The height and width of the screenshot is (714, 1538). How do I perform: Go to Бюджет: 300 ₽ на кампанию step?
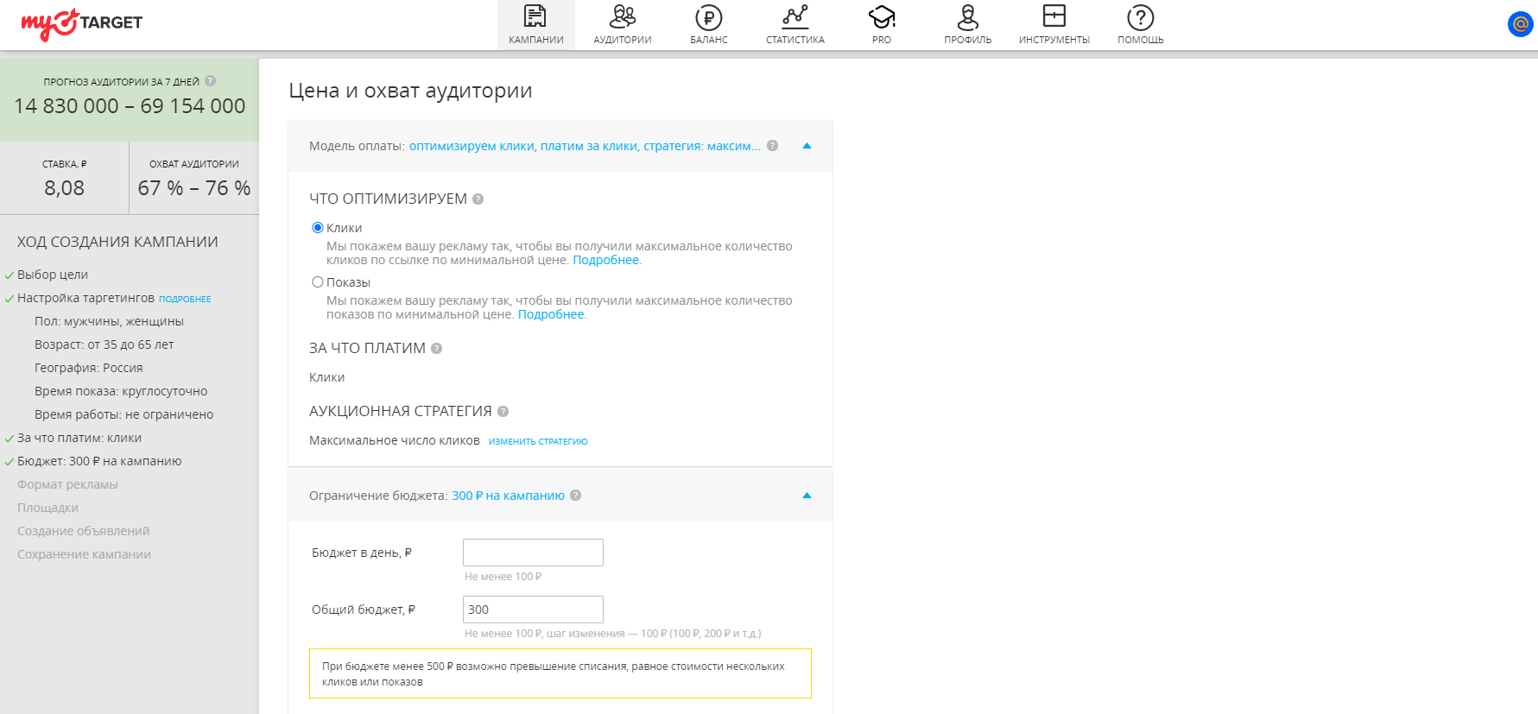click(99, 461)
